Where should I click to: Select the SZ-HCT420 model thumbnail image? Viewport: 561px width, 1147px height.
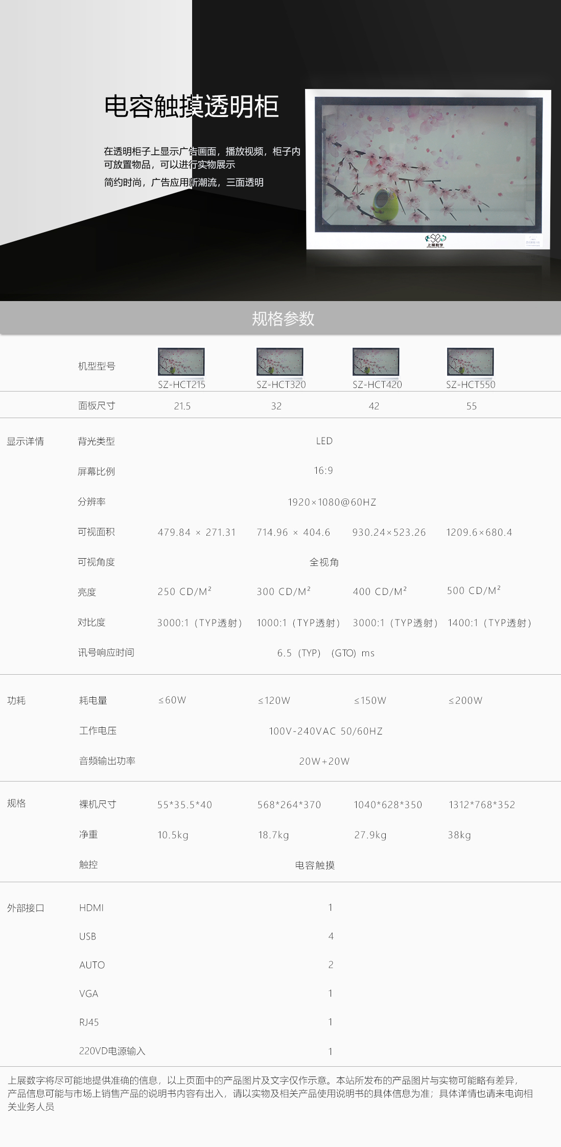376,362
